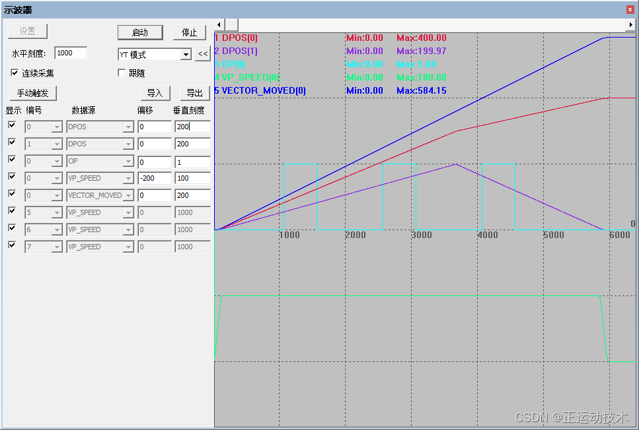Collapse panel with the << button

203,53
